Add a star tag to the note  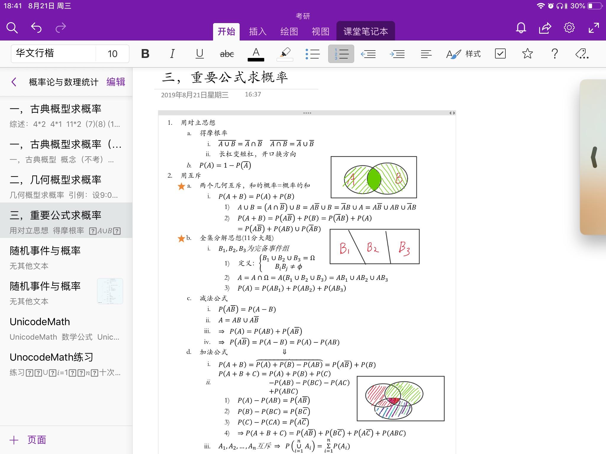pos(527,53)
